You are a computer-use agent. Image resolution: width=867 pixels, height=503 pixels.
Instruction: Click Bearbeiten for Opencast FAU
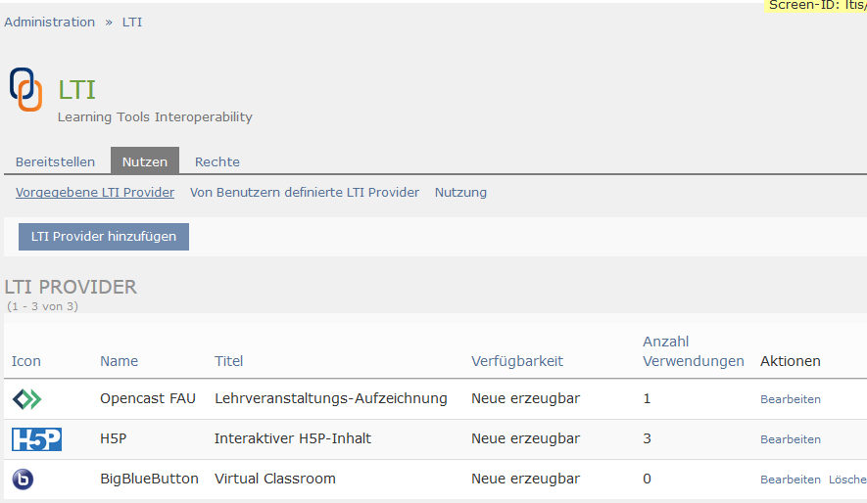point(791,399)
